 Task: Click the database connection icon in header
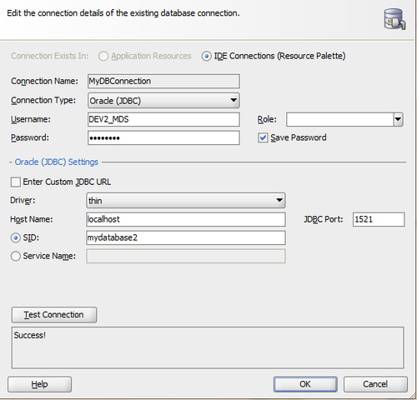(394, 19)
